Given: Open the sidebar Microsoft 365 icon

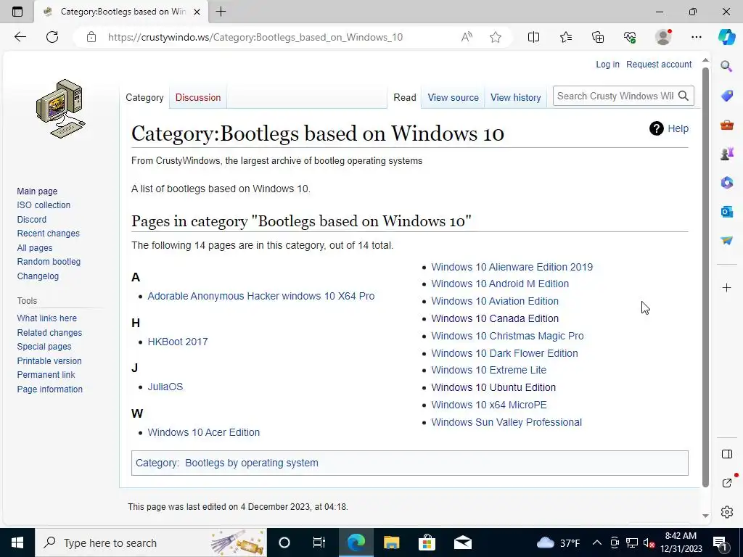Looking at the screenshot, I should [x=726, y=182].
